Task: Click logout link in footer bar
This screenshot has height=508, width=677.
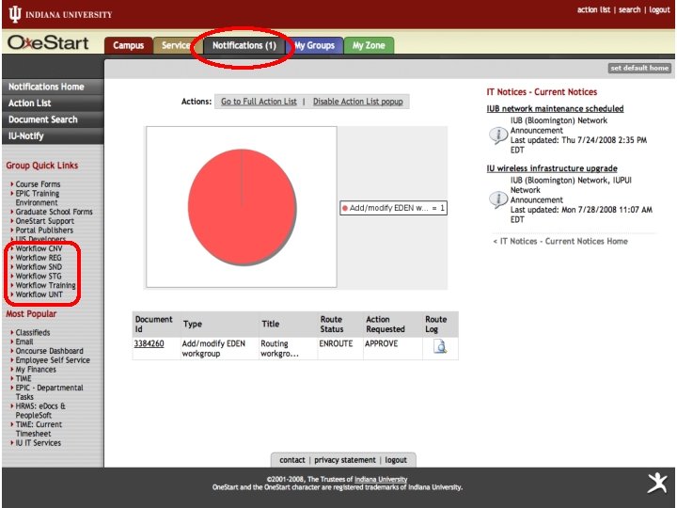Action: click(x=396, y=460)
